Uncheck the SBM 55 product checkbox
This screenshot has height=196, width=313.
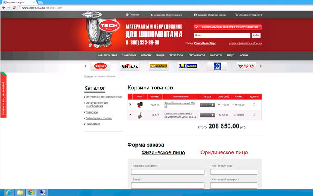(130, 105)
